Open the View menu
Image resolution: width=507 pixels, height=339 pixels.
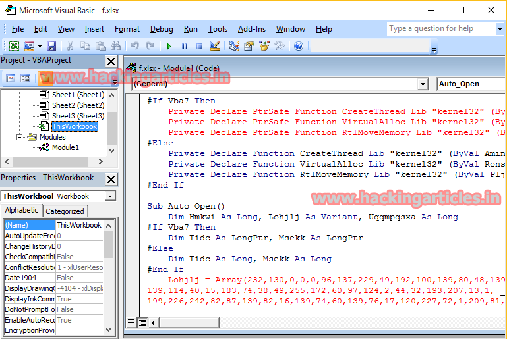tap(66, 29)
